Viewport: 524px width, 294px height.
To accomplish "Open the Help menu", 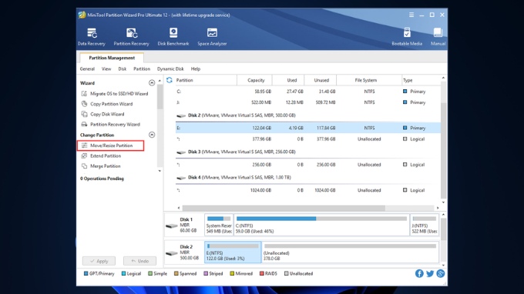I will (196, 69).
